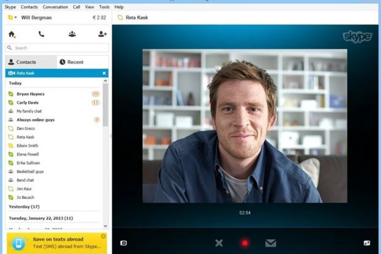Open instant message envelope icon
The image size is (381, 254).
[x=271, y=243]
